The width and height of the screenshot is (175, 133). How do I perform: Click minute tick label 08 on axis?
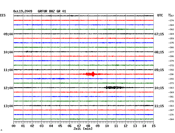click(x=88, y=126)
